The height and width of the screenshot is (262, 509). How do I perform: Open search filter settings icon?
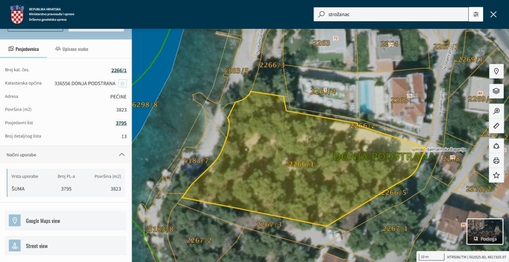click(476, 14)
